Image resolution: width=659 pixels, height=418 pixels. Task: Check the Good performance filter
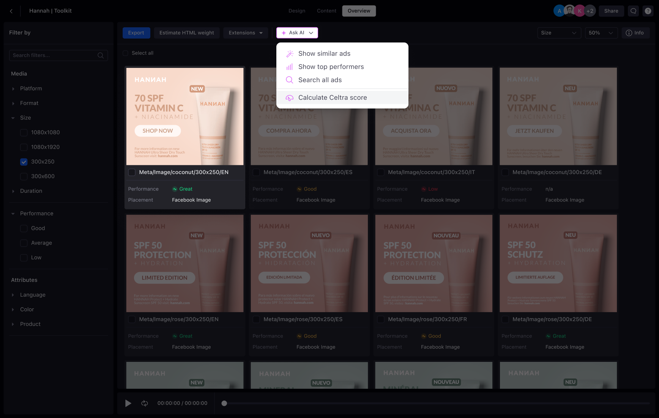tap(24, 228)
